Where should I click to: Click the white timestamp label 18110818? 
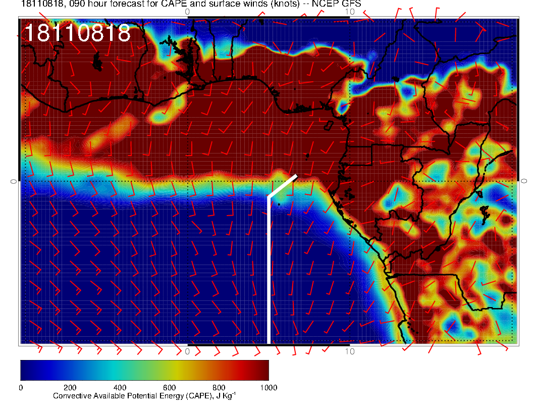point(77,34)
